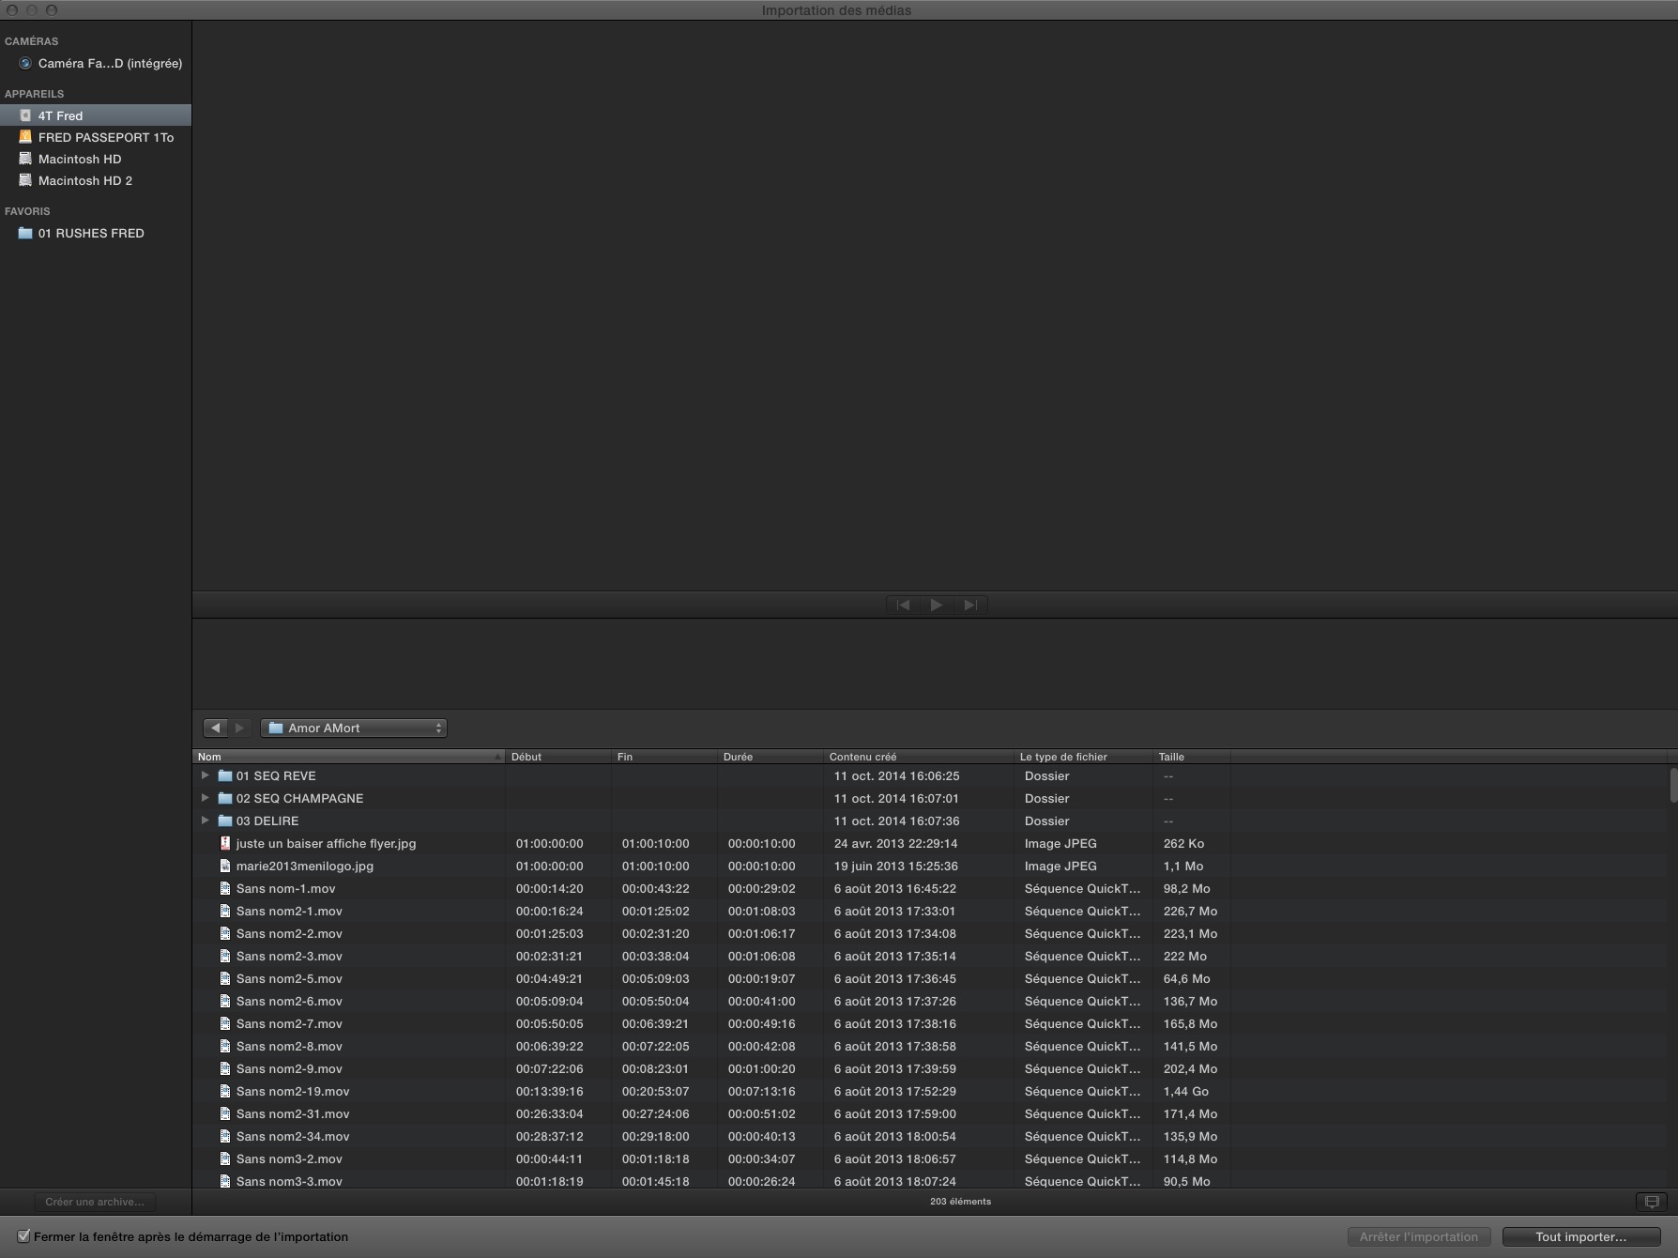Sort list by Fin column header
The image size is (1678, 1258).
[x=664, y=757]
